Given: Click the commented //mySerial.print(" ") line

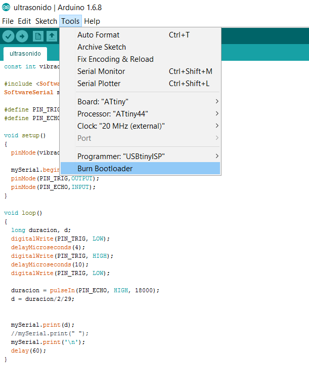Looking at the screenshot, I should [x=50, y=334].
